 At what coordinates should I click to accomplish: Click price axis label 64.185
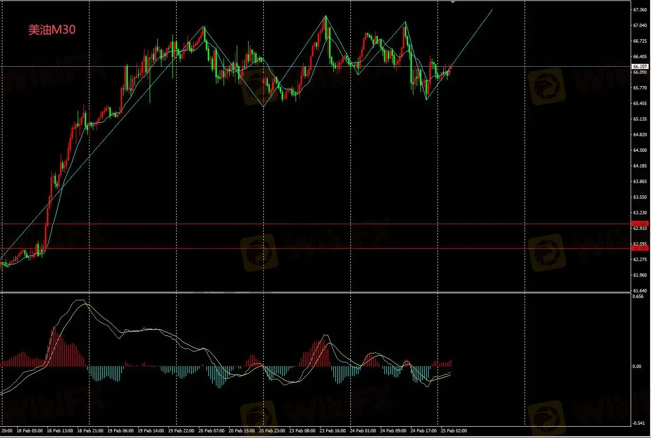640,166
